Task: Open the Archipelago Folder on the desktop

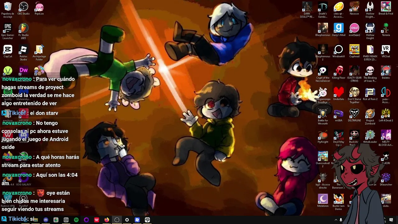Action: (39, 53)
